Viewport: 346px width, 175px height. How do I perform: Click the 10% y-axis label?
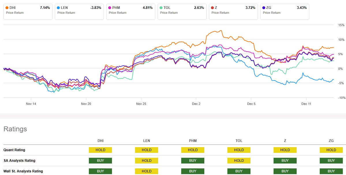coord(341,40)
